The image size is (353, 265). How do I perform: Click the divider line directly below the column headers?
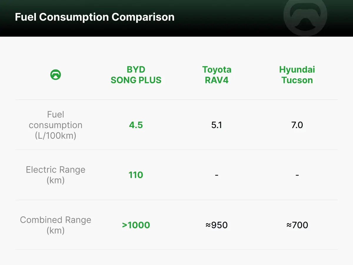pos(176,100)
